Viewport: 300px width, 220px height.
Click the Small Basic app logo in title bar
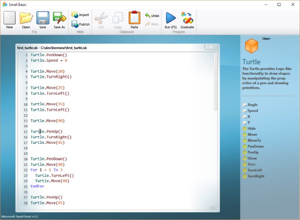[x=5, y=5]
